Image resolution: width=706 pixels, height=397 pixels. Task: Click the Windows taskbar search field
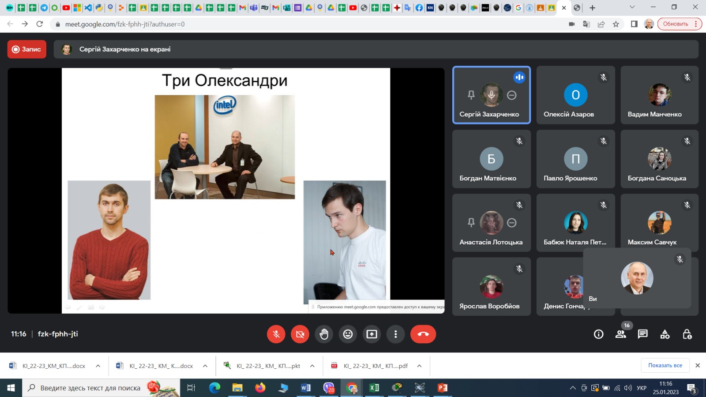(90, 388)
